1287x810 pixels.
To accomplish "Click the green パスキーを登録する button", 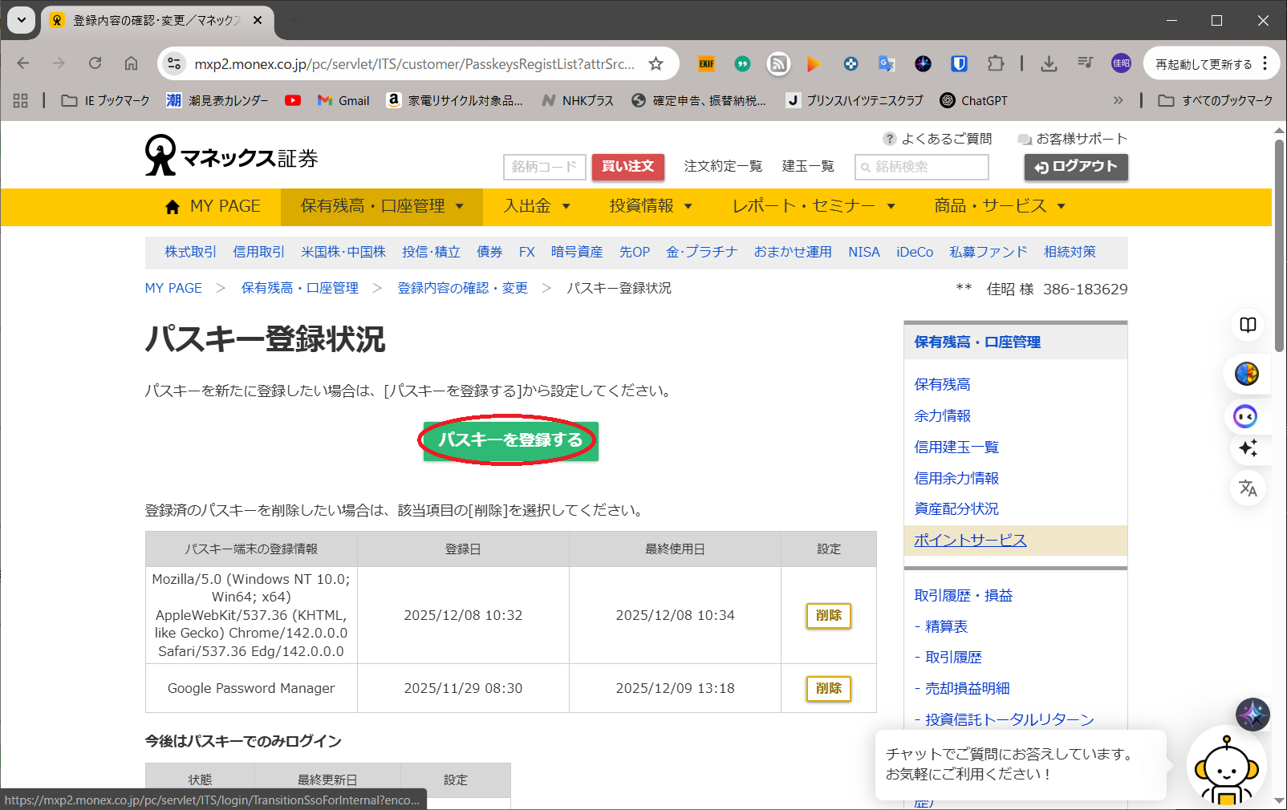I will tap(510, 440).
